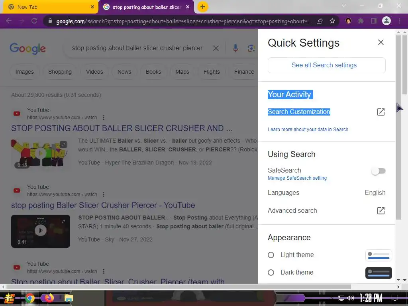The width and height of the screenshot is (408, 306).
Task: Filter results by Maps
Action: tap(182, 72)
